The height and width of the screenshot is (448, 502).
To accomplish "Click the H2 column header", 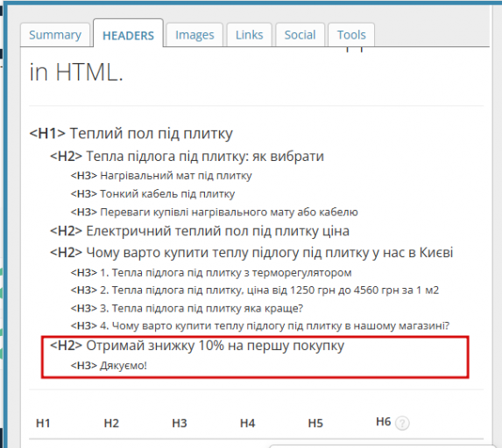I will pyautogui.click(x=111, y=423).
